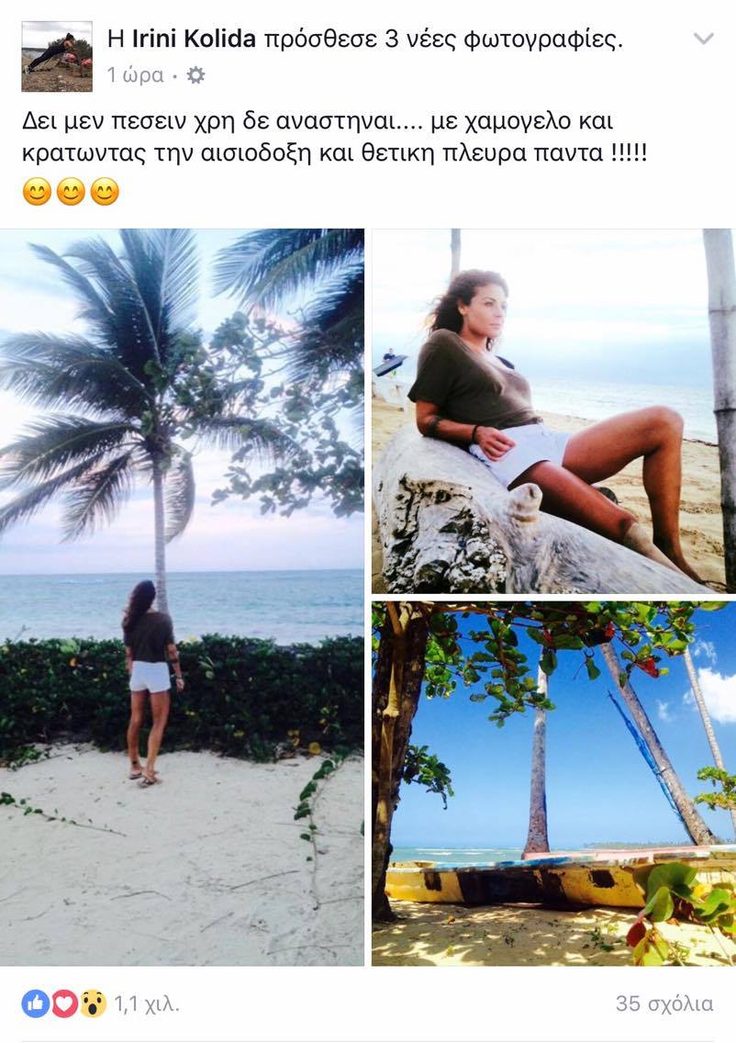Click the yellow Wow face reaction icon

coord(94,1004)
